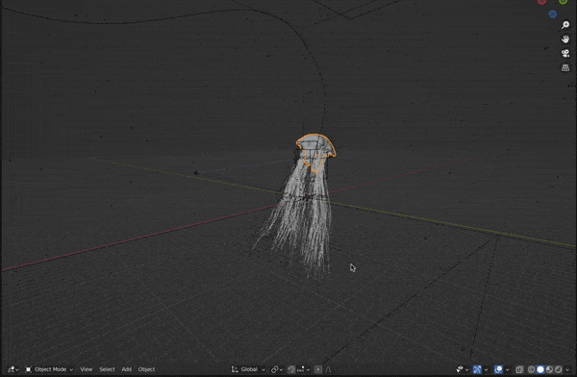Open the Select menu
Viewport: 577px width, 377px height.
tap(107, 369)
